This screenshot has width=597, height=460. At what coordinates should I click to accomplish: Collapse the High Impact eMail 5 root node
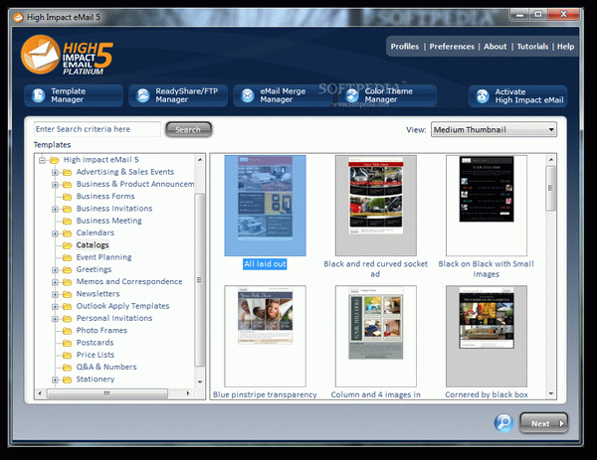coord(42,160)
